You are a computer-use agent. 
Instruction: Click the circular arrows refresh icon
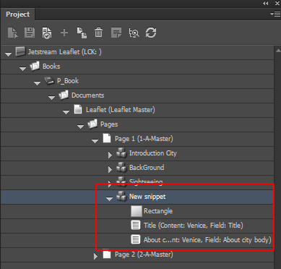151,33
